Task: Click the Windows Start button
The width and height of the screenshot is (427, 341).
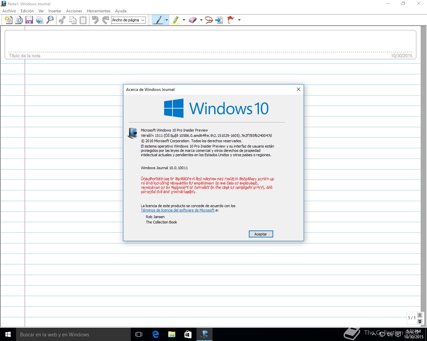Action: coord(8,334)
